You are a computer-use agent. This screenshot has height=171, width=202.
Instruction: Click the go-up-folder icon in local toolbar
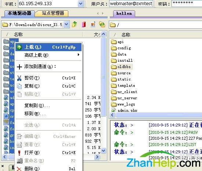(75, 24)
